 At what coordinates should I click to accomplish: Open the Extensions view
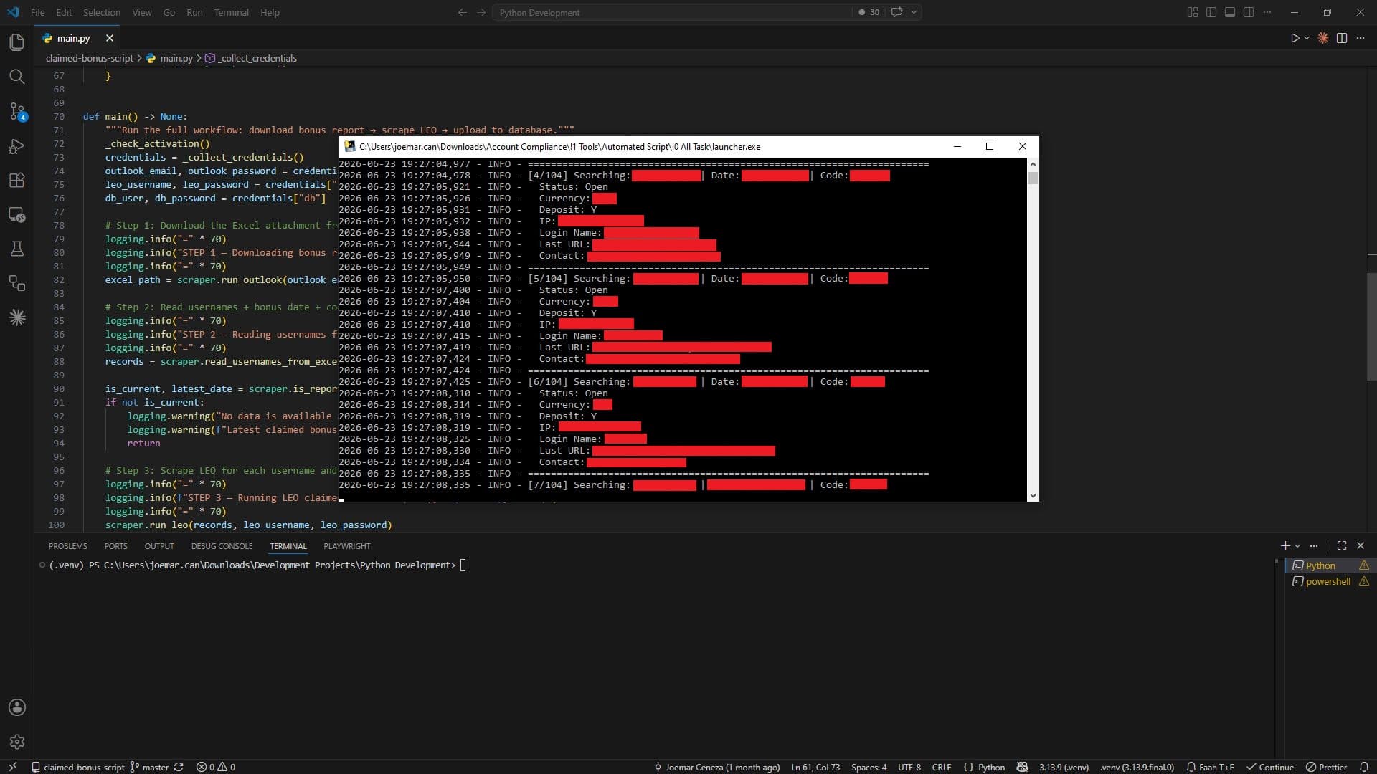17,180
